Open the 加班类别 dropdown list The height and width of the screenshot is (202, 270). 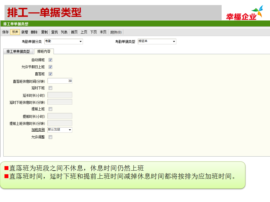[70, 130]
